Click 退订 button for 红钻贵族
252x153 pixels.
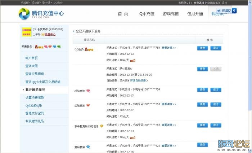[x=216, y=105]
